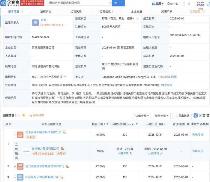This screenshot has height=182, width=210.
Task: Focus the company name search field
Action: tap(79, 3)
